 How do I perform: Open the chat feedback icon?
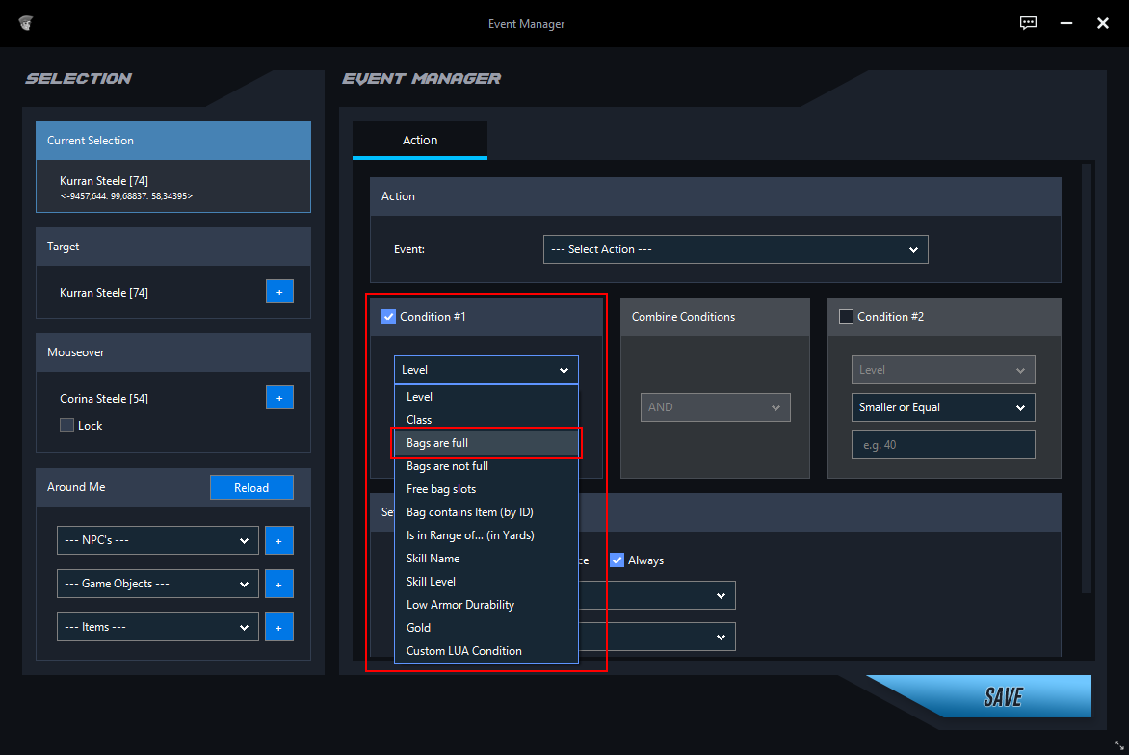coord(1028,23)
